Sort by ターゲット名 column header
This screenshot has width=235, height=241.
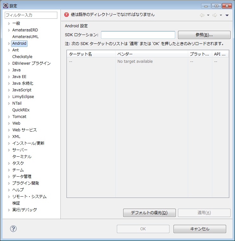91,54
